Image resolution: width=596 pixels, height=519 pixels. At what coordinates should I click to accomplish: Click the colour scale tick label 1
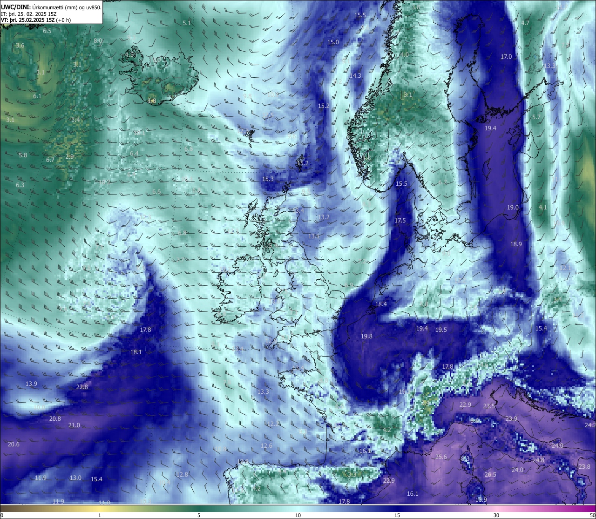coord(100,515)
